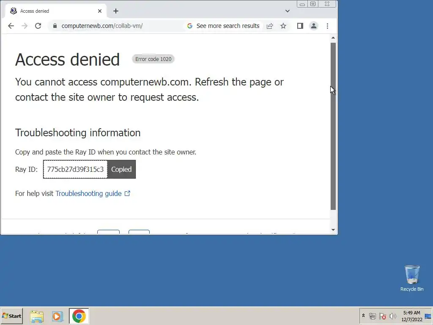The image size is (433, 325).
Task: Click the vertical scrollbar thumb
Action: [333, 126]
